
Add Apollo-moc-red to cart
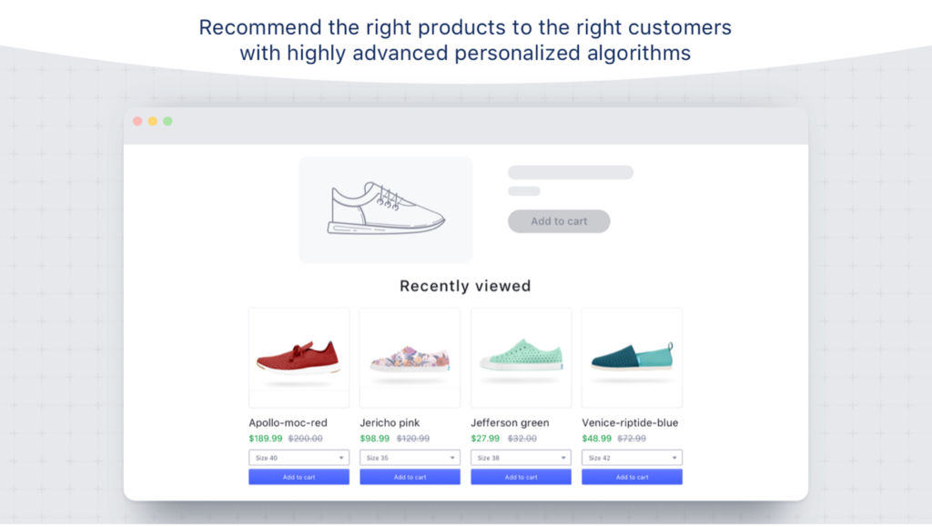click(x=299, y=477)
